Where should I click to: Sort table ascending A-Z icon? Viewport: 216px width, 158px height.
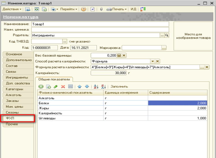pyautogui.click(x=96, y=87)
